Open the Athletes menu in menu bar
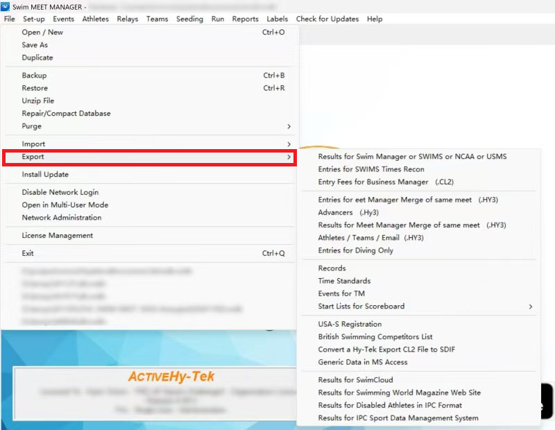The width and height of the screenshot is (555, 430). point(95,19)
